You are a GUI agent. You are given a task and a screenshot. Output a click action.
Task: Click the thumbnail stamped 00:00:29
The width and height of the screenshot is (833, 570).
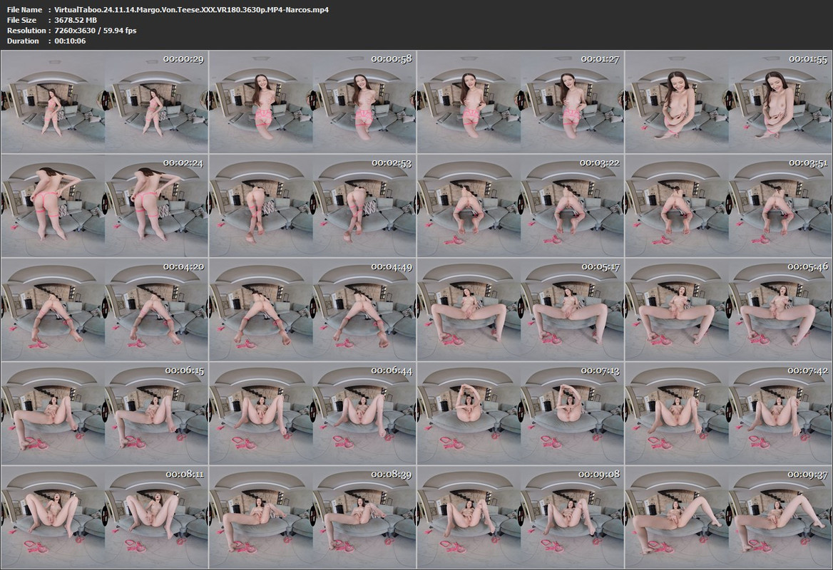point(105,102)
